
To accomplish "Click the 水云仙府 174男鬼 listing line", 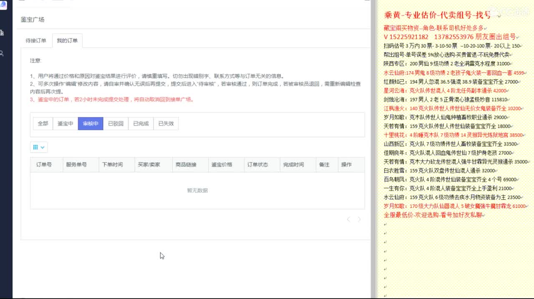I will tap(454, 72).
